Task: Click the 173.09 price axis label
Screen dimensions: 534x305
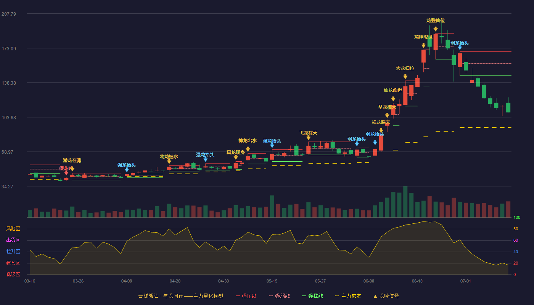Action: pos(9,49)
